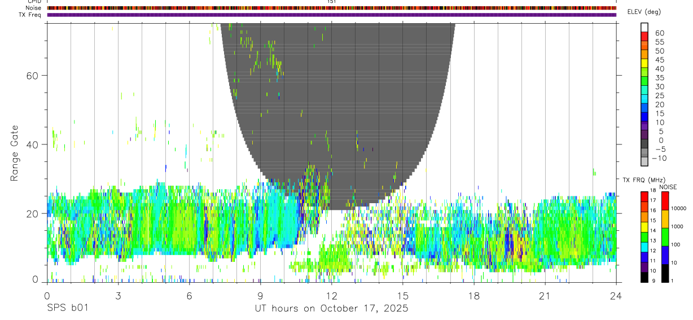693x320 pixels.
Task: Click the light gray bottom segment of ELEV color bar
Action: point(644,162)
